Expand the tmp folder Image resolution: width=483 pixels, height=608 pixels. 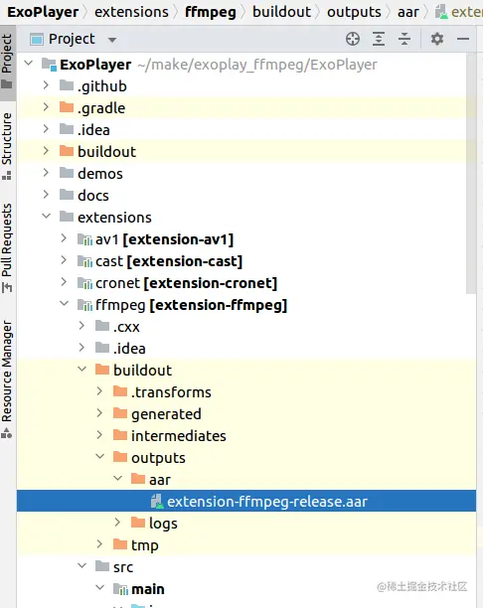tap(99, 544)
